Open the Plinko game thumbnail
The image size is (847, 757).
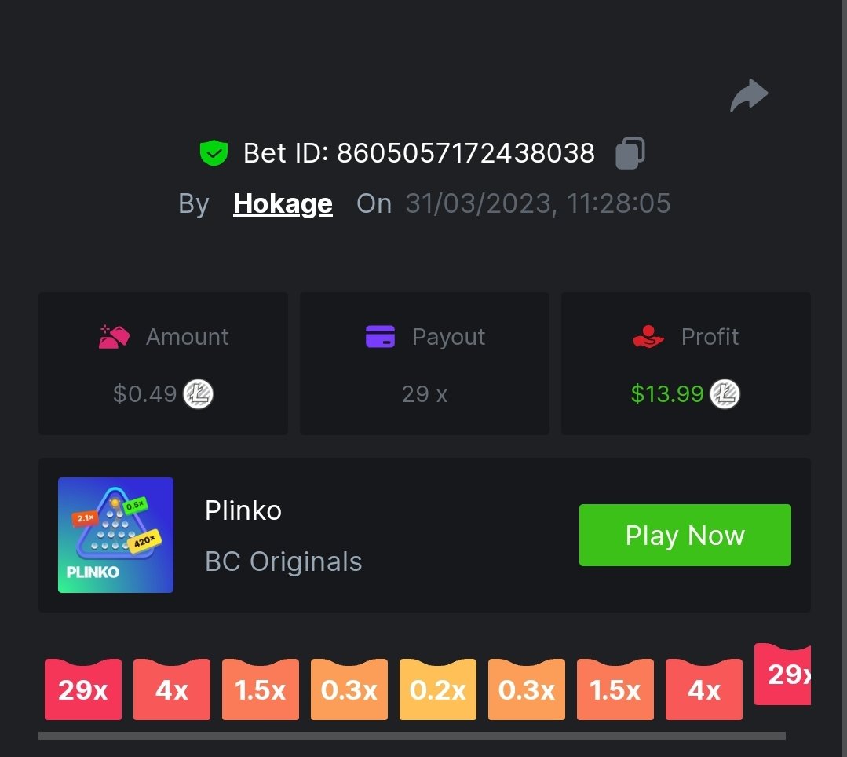[x=115, y=535]
